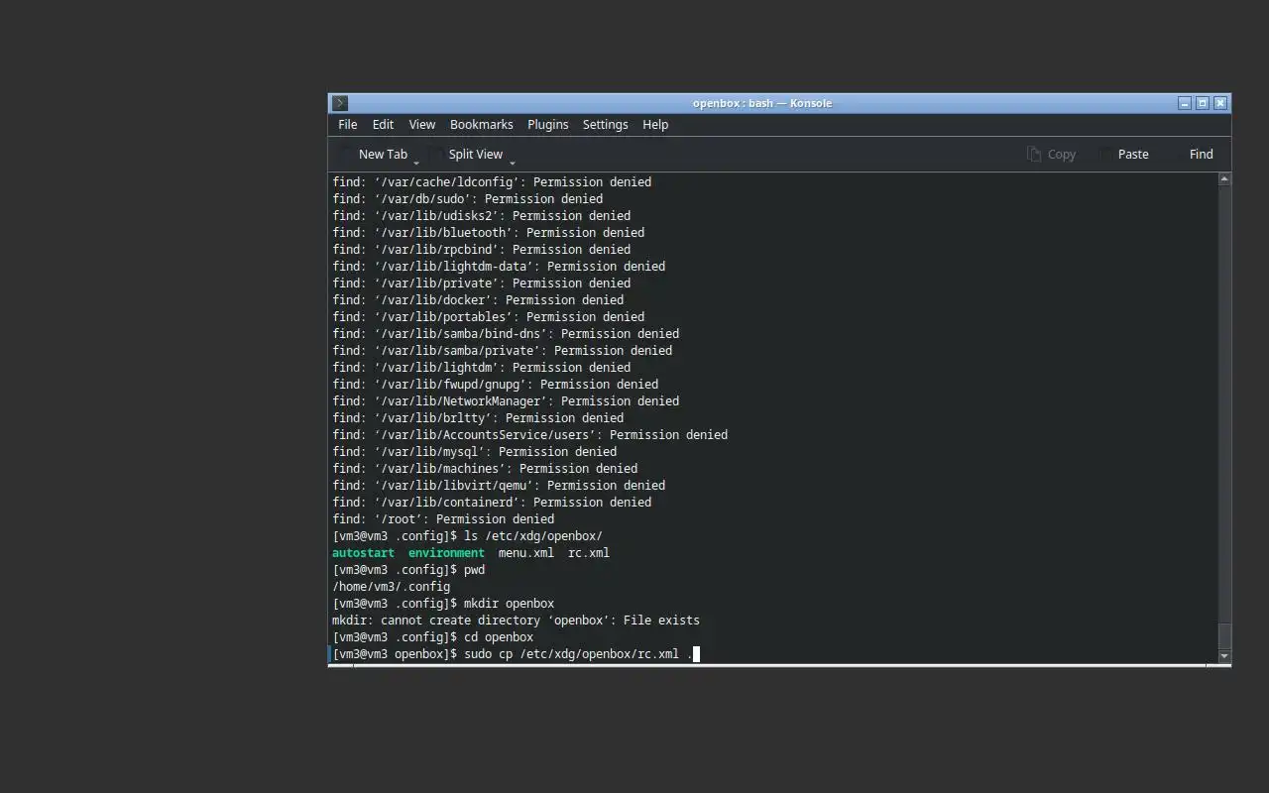Click the New Tab toolbar button
1269x793 pixels.
[x=374, y=154]
